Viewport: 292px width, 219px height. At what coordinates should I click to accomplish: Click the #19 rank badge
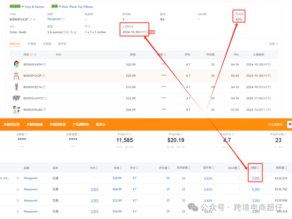55,6
